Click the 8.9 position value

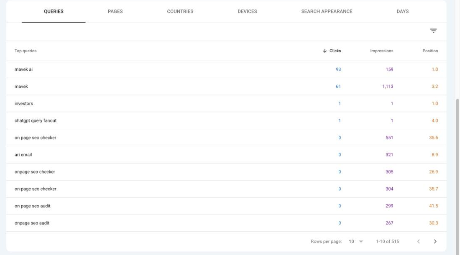pyautogui.click(x=435, y=155)
